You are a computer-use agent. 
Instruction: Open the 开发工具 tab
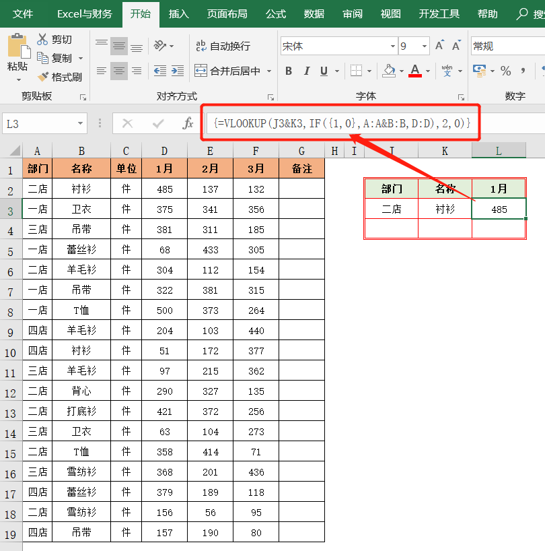pyautogui.click(x=439, y=13)
